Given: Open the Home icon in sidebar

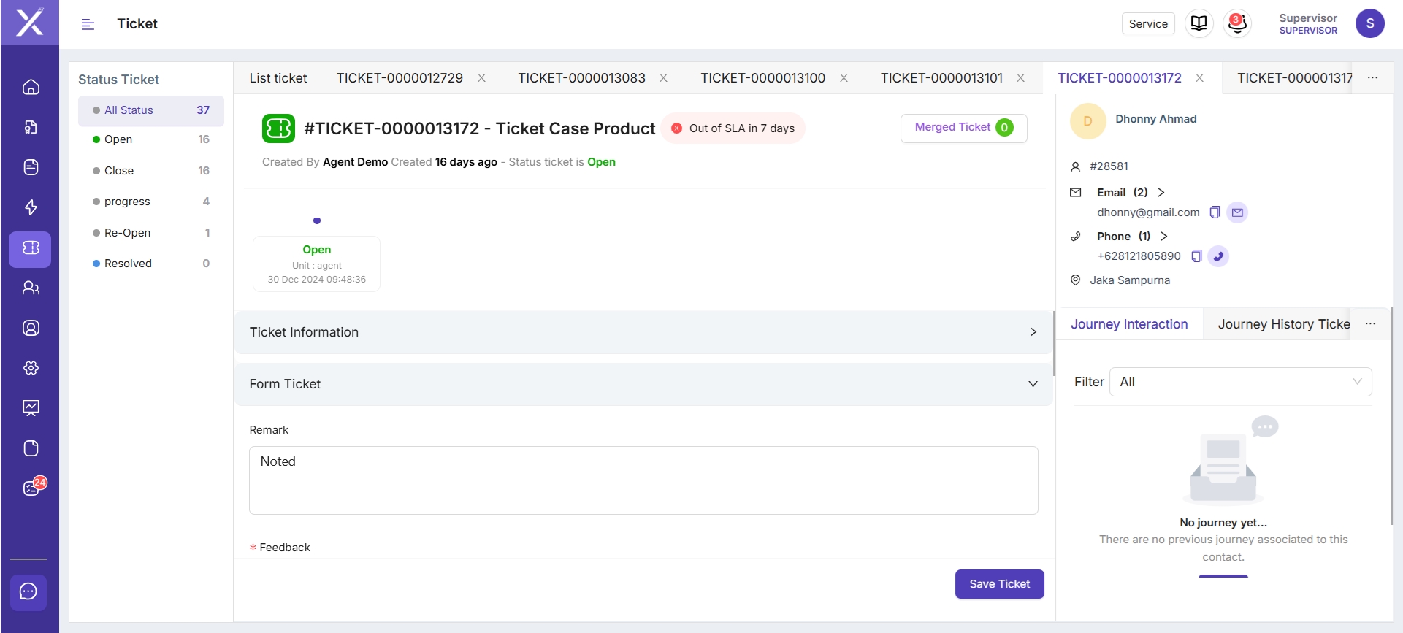Looking at the screenshot, I should [x=31, y=88].
